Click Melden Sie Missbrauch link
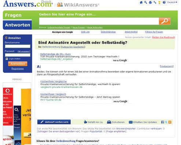This screenshot has width=181, height=145. [163, 37]
